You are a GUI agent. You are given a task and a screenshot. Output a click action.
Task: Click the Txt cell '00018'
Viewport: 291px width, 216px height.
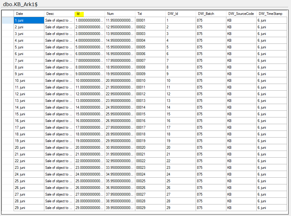pyautogui.click(x=150, y=134)
